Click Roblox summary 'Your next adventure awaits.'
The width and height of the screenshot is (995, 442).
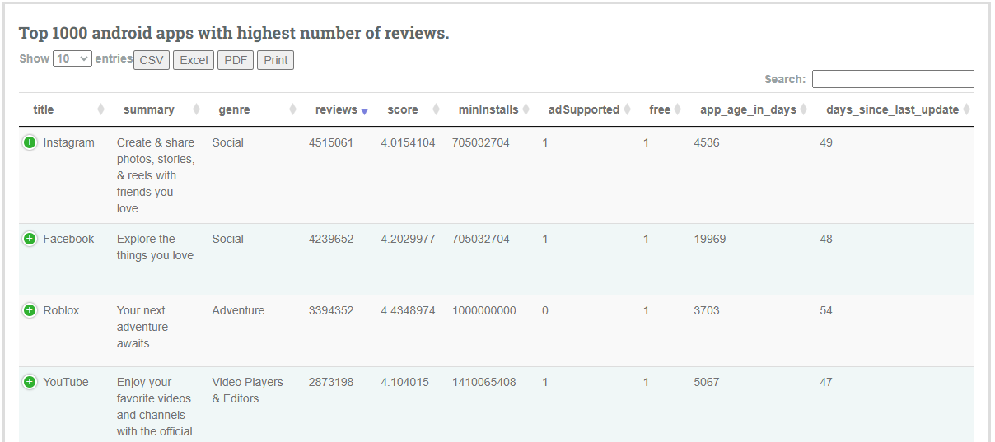point(142,327)
